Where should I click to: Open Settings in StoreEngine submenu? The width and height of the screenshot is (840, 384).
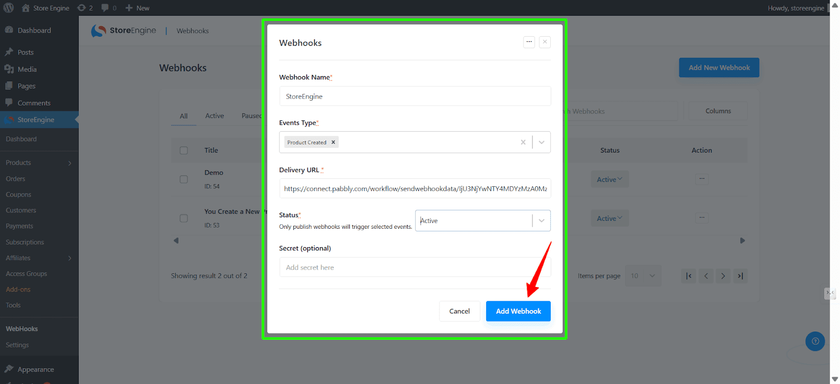click(x=17, y=345)
